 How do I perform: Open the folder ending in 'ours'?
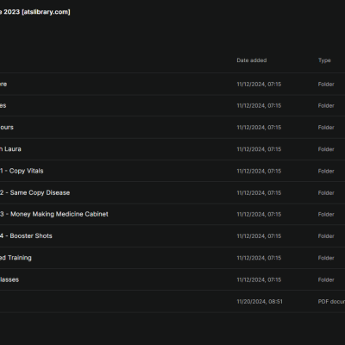pyautogui.click(x=7, y=127)
